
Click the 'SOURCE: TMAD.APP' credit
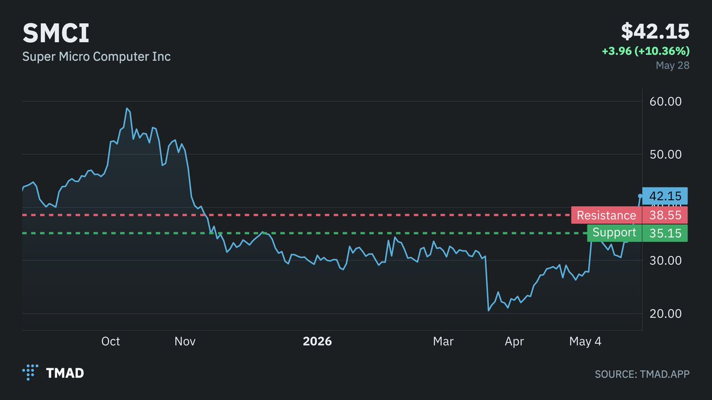642,375
